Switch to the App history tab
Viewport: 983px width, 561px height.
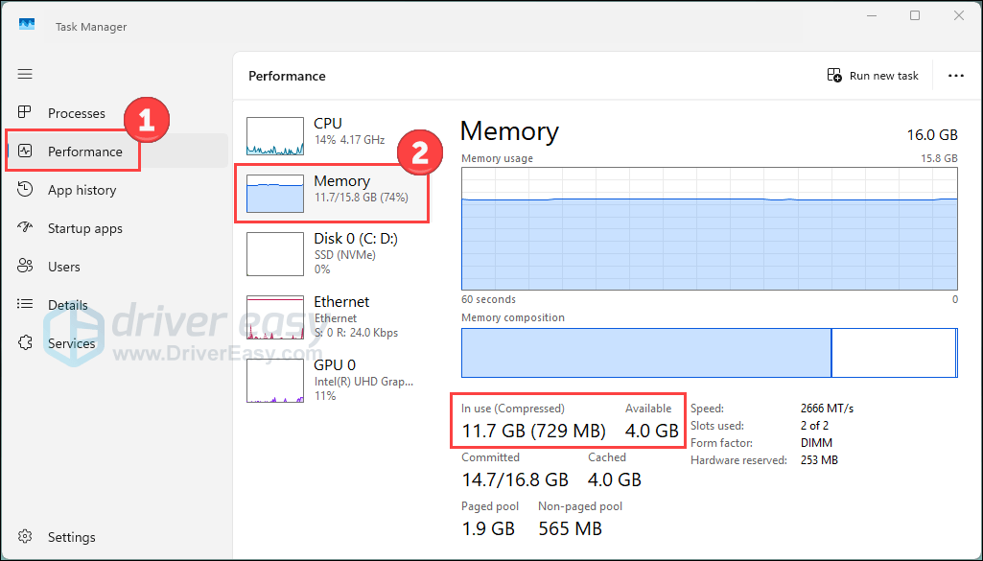[x=82, y=190]
